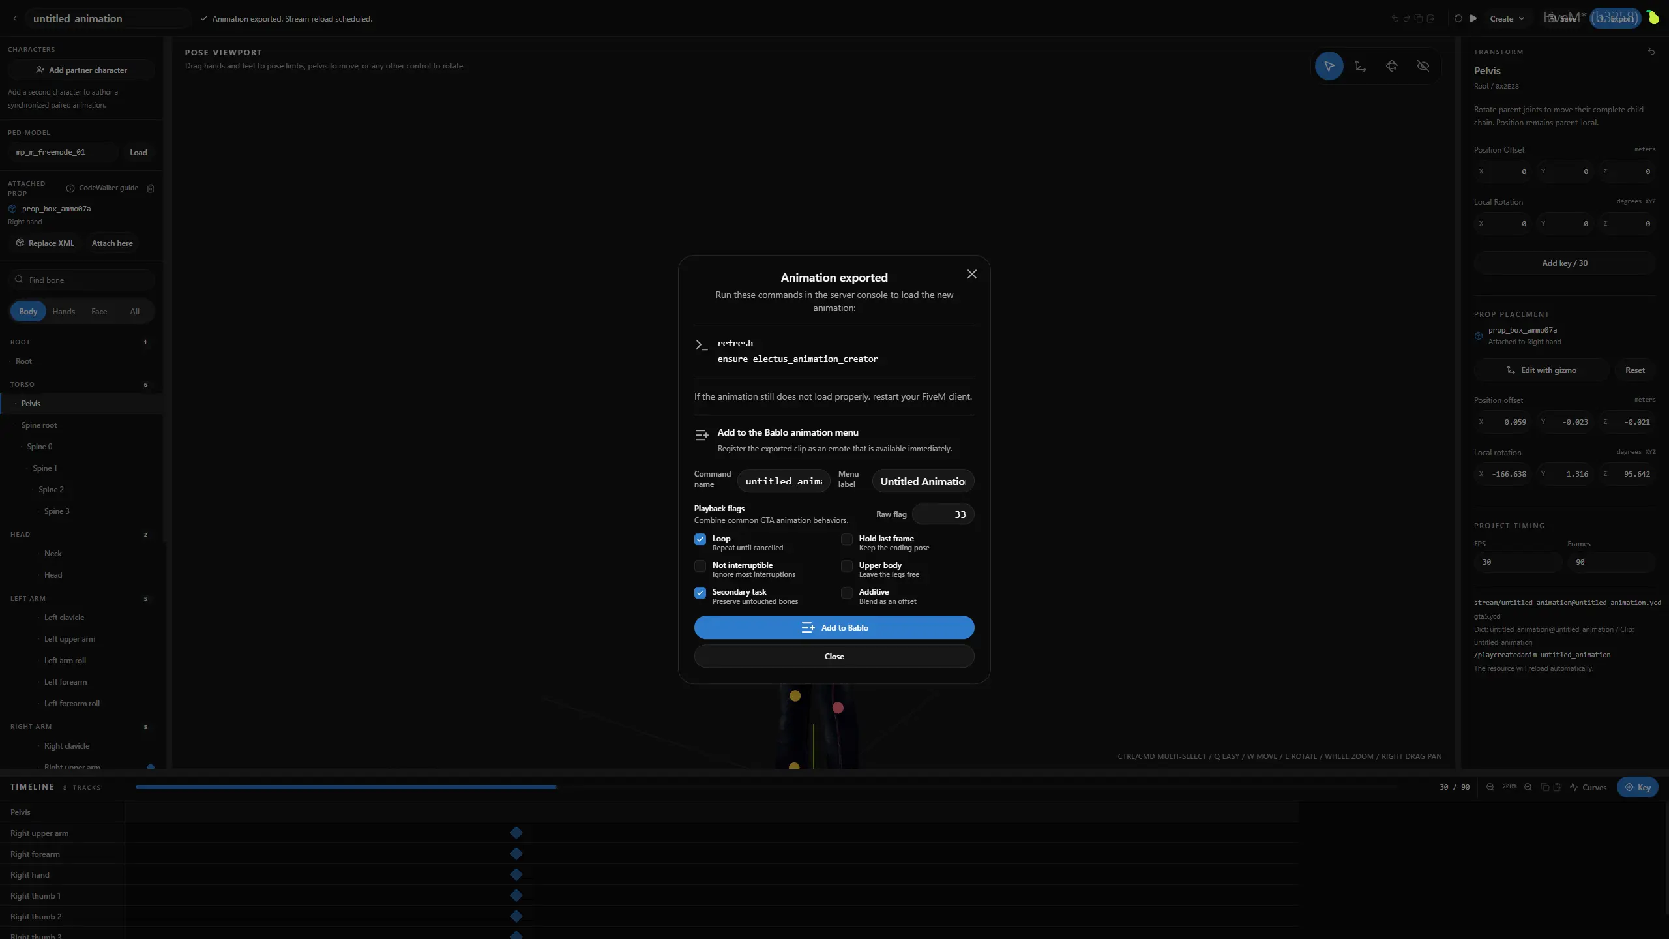Click Edit with gizmo button

(x=1541, y=370)
